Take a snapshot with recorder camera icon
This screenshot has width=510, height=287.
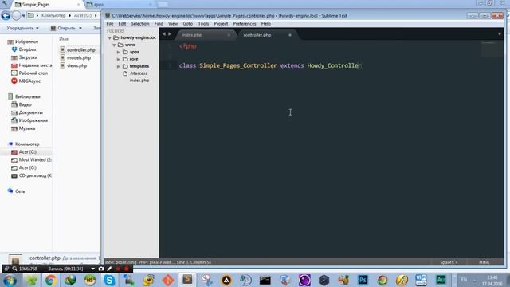point(101,269)
